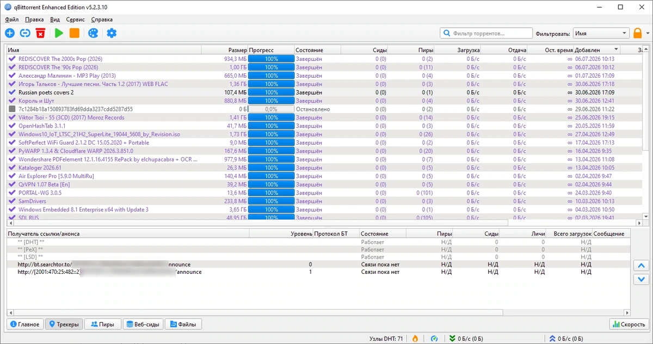
Task: Switch to the Файлы tab
Action: click(183, 324)
